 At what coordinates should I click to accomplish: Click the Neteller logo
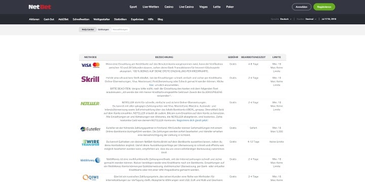click(x=90, y=104)
